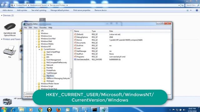Select the Winlogon key folder icon
Image resolution: width=200 pixels, height=112 pixels.
click(44, 81)
